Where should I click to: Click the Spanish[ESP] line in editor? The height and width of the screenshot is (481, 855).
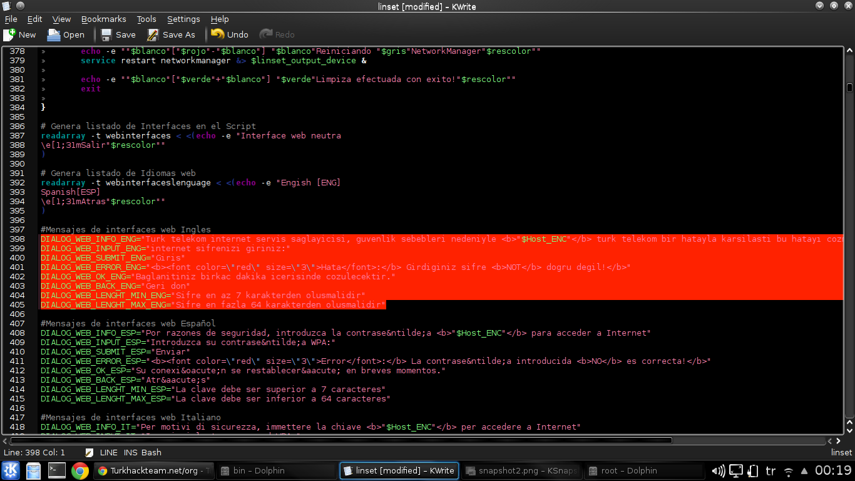pyautogui.click(x=71, y=192)
